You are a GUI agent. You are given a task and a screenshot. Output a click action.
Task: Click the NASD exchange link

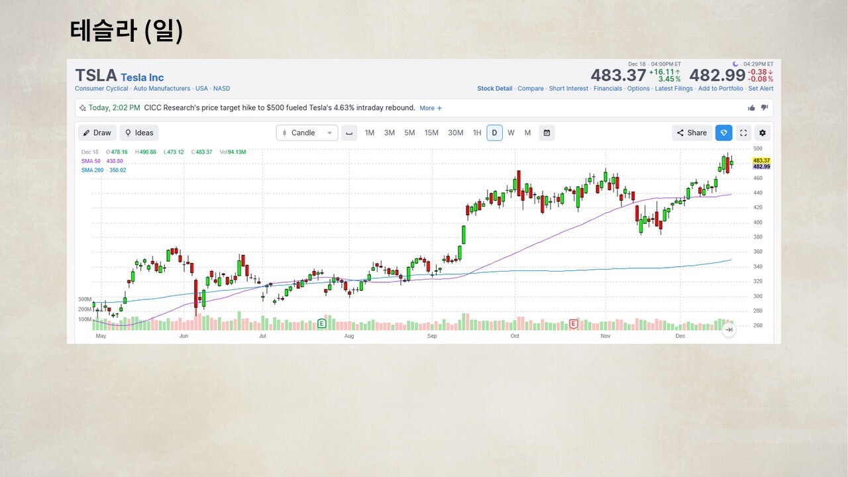(221, 89)
